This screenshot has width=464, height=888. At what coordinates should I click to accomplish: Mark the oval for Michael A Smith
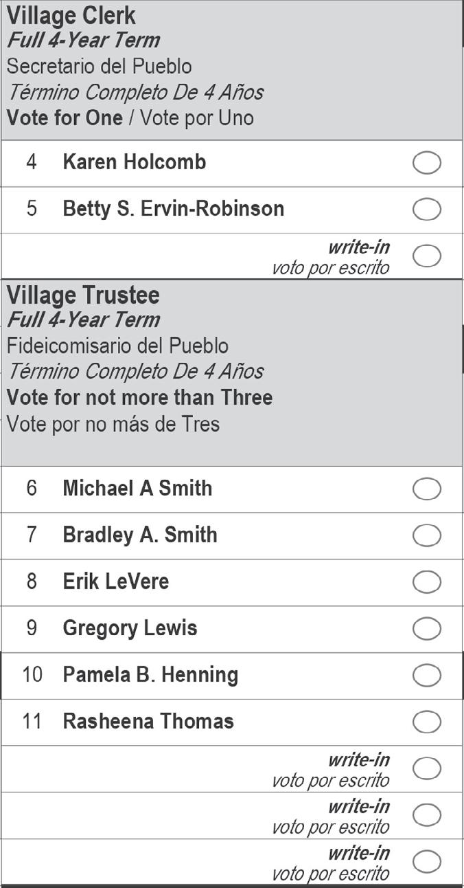(x=426, y=489)
